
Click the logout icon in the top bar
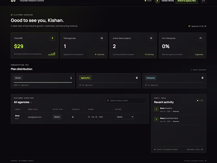(x=203, y=1)
